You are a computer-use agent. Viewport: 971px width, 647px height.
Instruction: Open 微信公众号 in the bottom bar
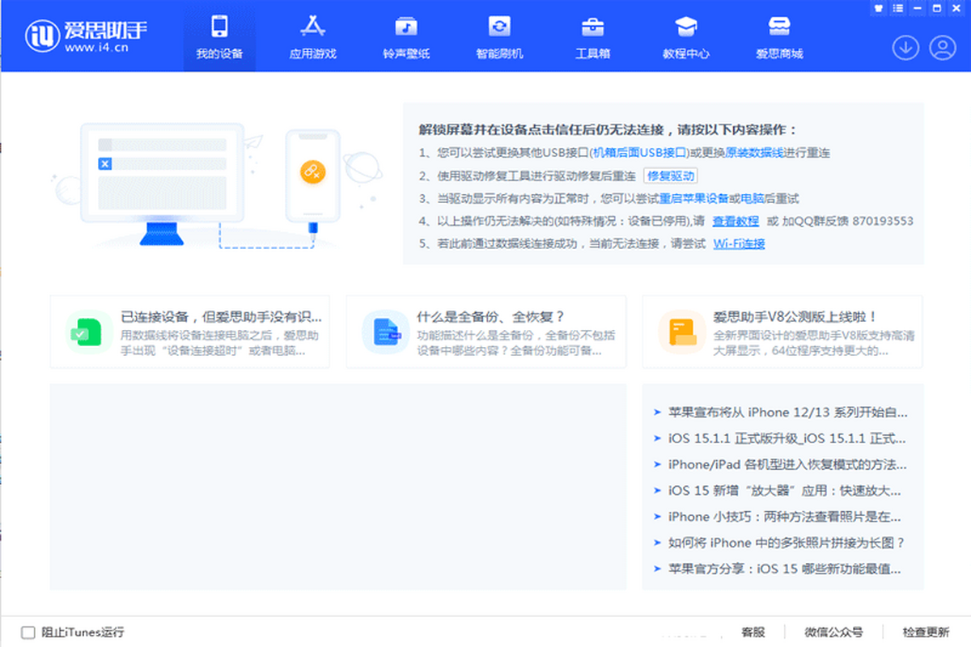(833, 632)
